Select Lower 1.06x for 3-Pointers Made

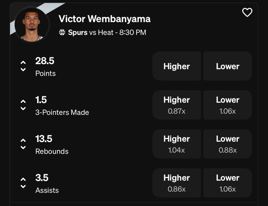pyautogui.click(x=227, y=105)
